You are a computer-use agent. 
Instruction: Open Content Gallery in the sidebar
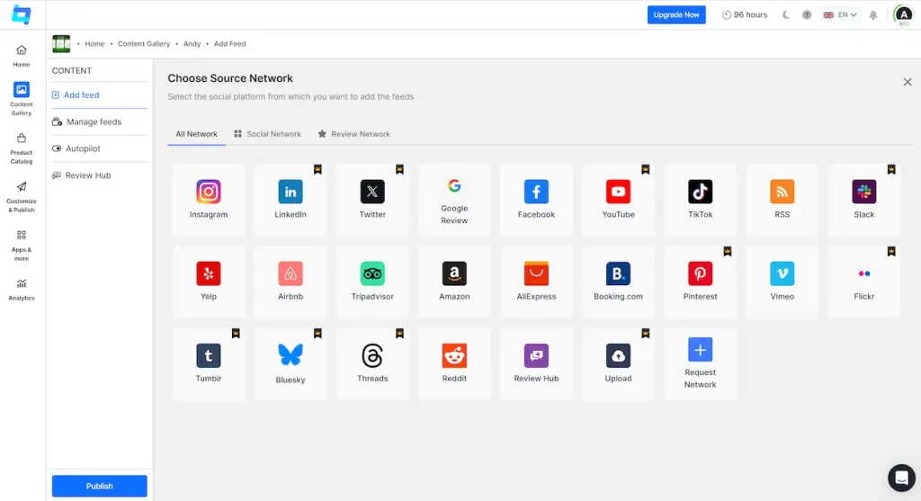(22, 99)
